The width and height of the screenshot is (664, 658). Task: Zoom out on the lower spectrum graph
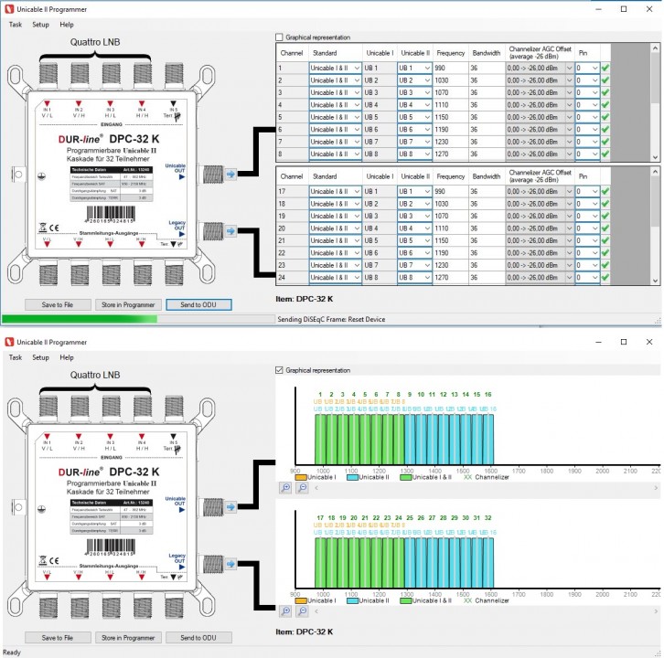tap(302, 611)
